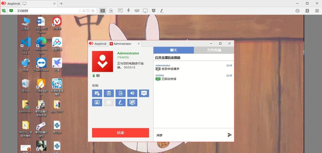Click the download install icon at top right
This screenshot has height=153, width=322.
[307, 11]
